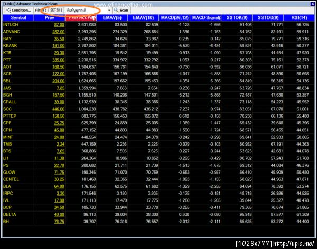Select the BGH symbol
This screenshot has width=317, height=249.
7,95
